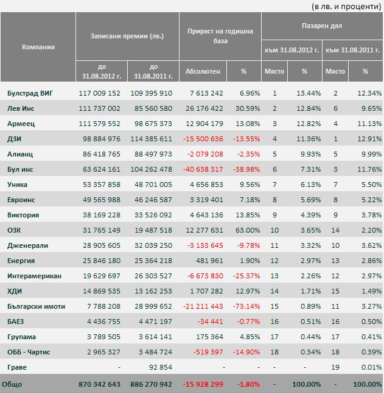Click the Уника company name
This screenshot has width=384, height=394.
(17, 185)
